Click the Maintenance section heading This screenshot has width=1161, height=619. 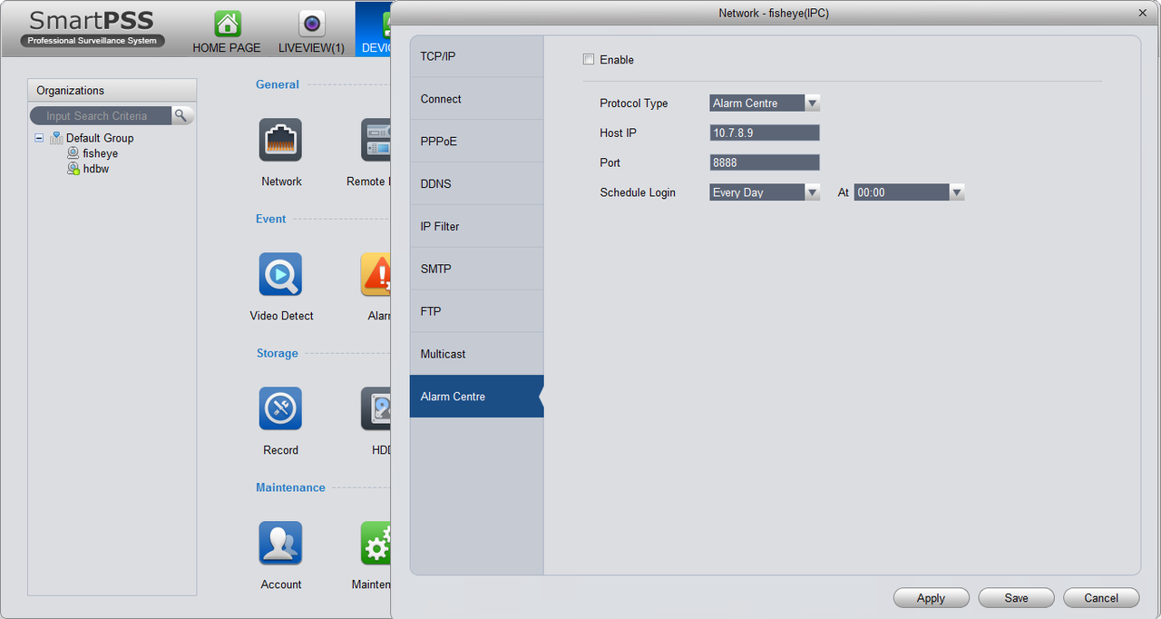pyautogui.click(x=290, y=487)
